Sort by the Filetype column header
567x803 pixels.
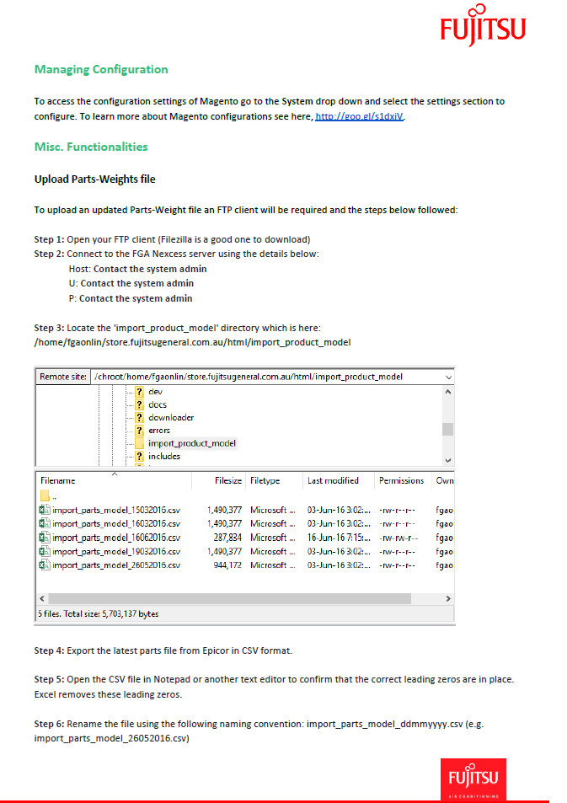coord(265,480)
